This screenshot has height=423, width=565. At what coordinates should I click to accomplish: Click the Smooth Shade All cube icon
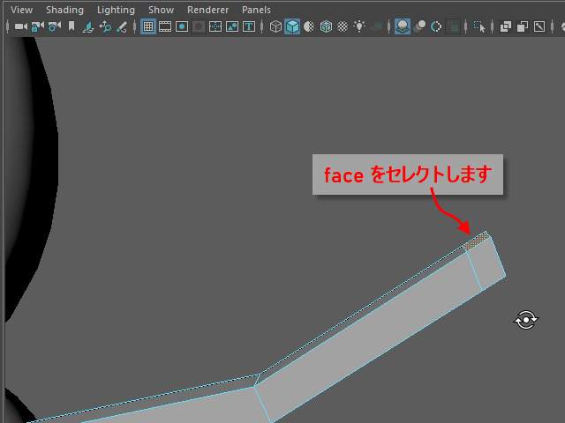[x=292, y=26]
